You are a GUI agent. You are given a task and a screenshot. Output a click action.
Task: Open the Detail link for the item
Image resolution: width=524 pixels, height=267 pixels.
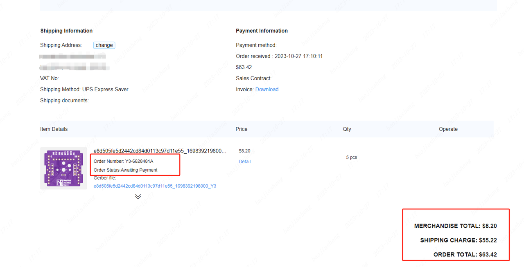pos(244,162)
